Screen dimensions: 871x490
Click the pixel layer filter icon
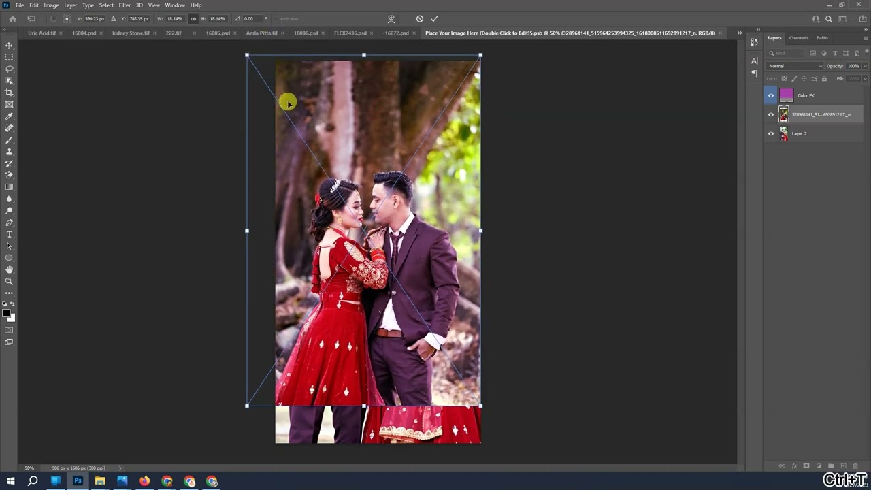pos(812,53)
